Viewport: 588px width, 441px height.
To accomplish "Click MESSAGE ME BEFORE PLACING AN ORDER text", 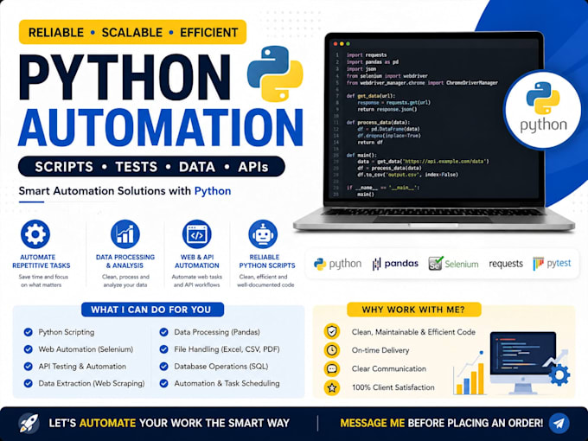I will pos(441,424).
